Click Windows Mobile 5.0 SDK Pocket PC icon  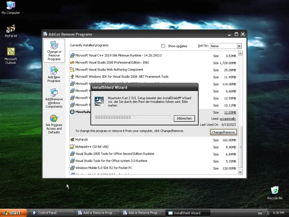(72, 168)
